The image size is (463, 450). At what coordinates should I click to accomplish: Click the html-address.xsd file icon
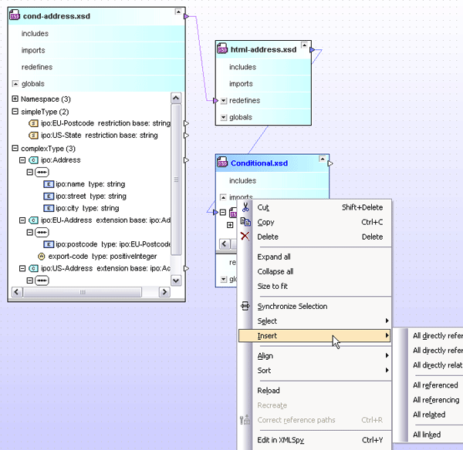pyautogui.click(x=223, y=50)
